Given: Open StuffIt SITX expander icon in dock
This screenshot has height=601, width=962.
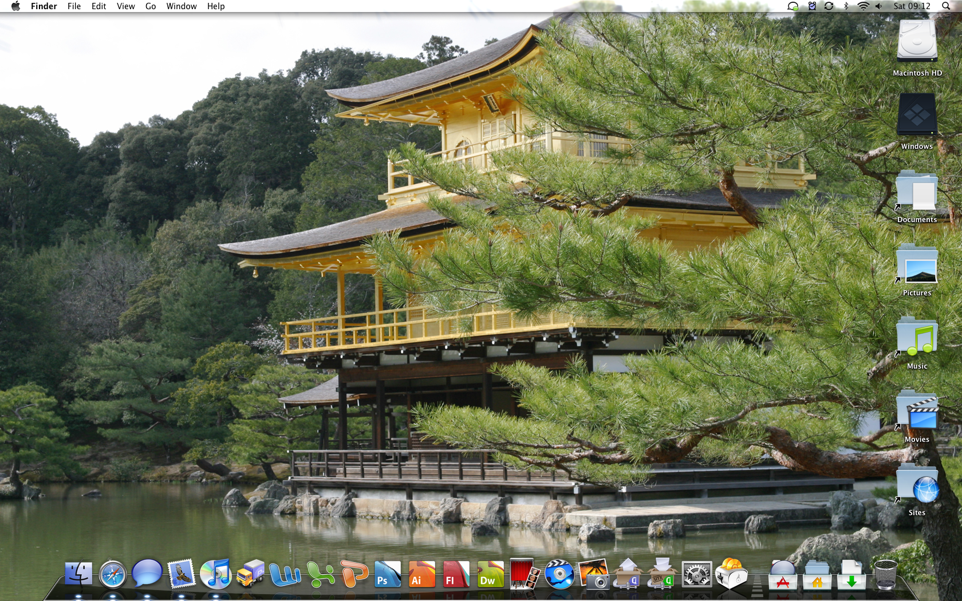Looking at the screenshot, I should tap(663, 574).
